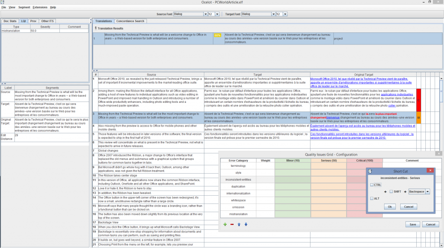The image size is (444, 248).
Task: Click the Critical (100) cell for mistranslation
Action: (365, 214)
